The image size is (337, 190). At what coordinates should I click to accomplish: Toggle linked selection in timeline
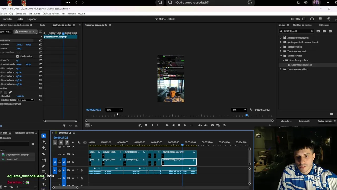(67, 142)
